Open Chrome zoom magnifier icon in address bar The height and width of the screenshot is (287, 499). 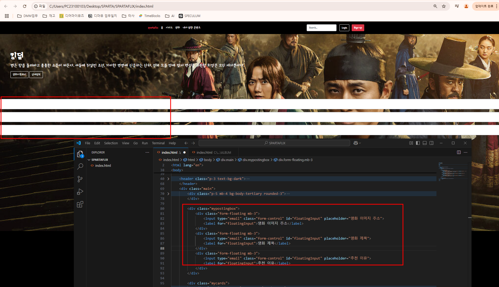pyautogui.click(x=435, y=6)
